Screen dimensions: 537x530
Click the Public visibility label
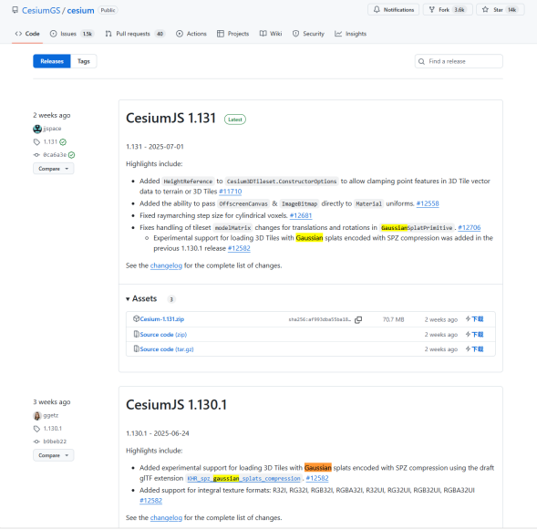tap(108, 10)
